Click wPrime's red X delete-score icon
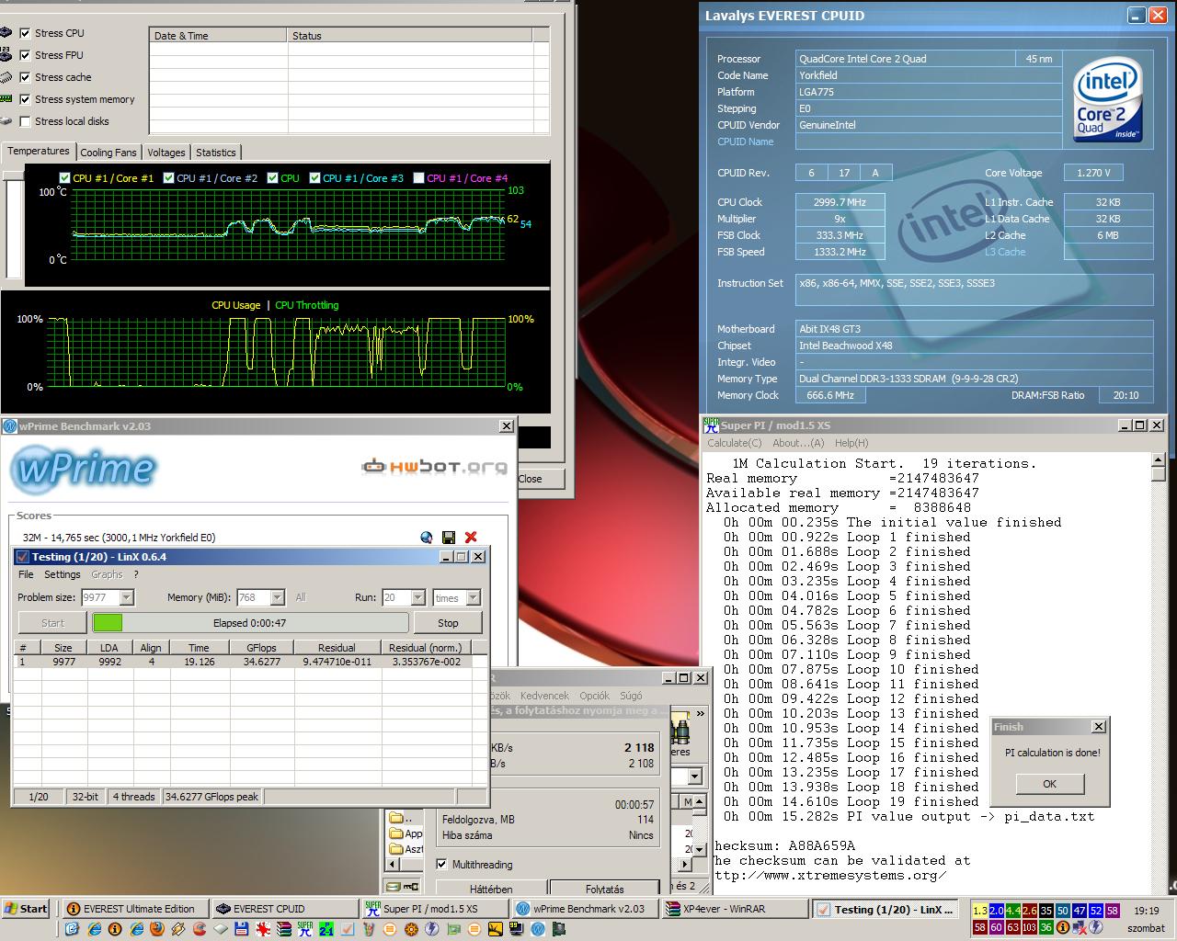1177x941 pixels. pos(471,538)
